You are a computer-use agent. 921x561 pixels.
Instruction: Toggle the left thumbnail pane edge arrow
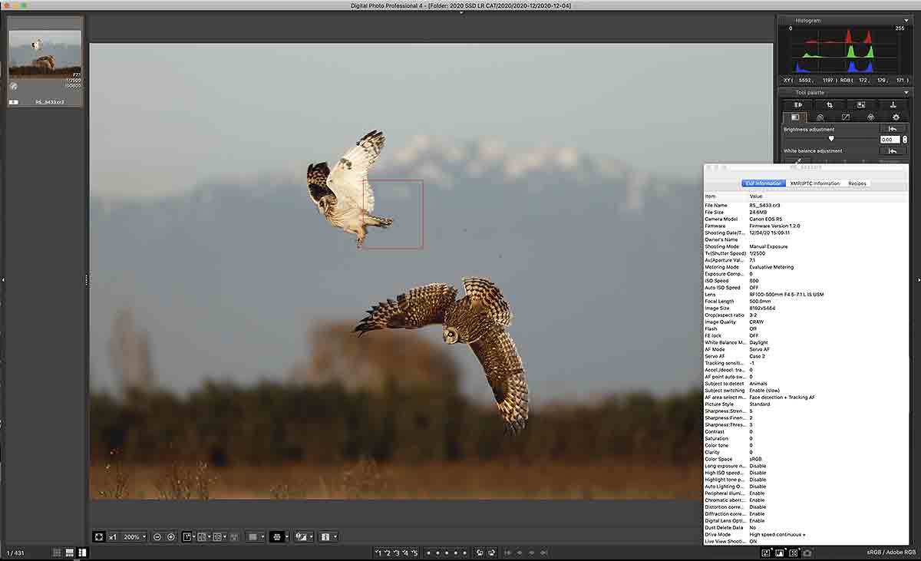coord(3,280)
